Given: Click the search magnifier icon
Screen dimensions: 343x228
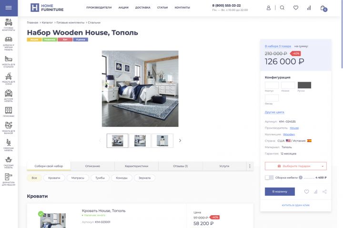Looking at the screenshot, I should pyautogui.click(x=282, y=8).
